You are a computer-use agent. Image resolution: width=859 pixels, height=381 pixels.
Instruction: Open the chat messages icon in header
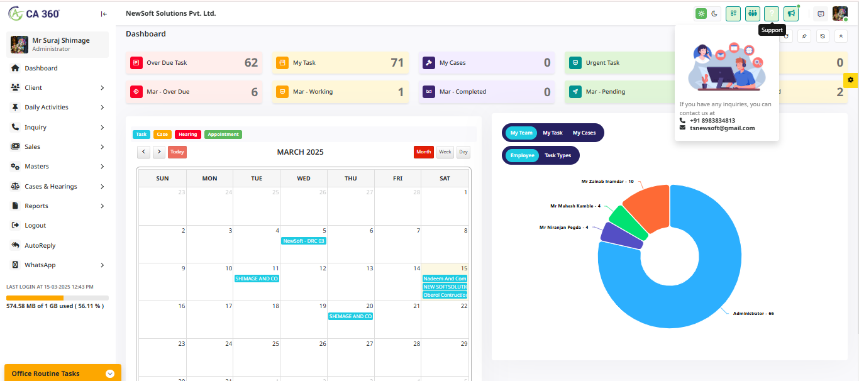pyautogui.click(x=821, y=14)
